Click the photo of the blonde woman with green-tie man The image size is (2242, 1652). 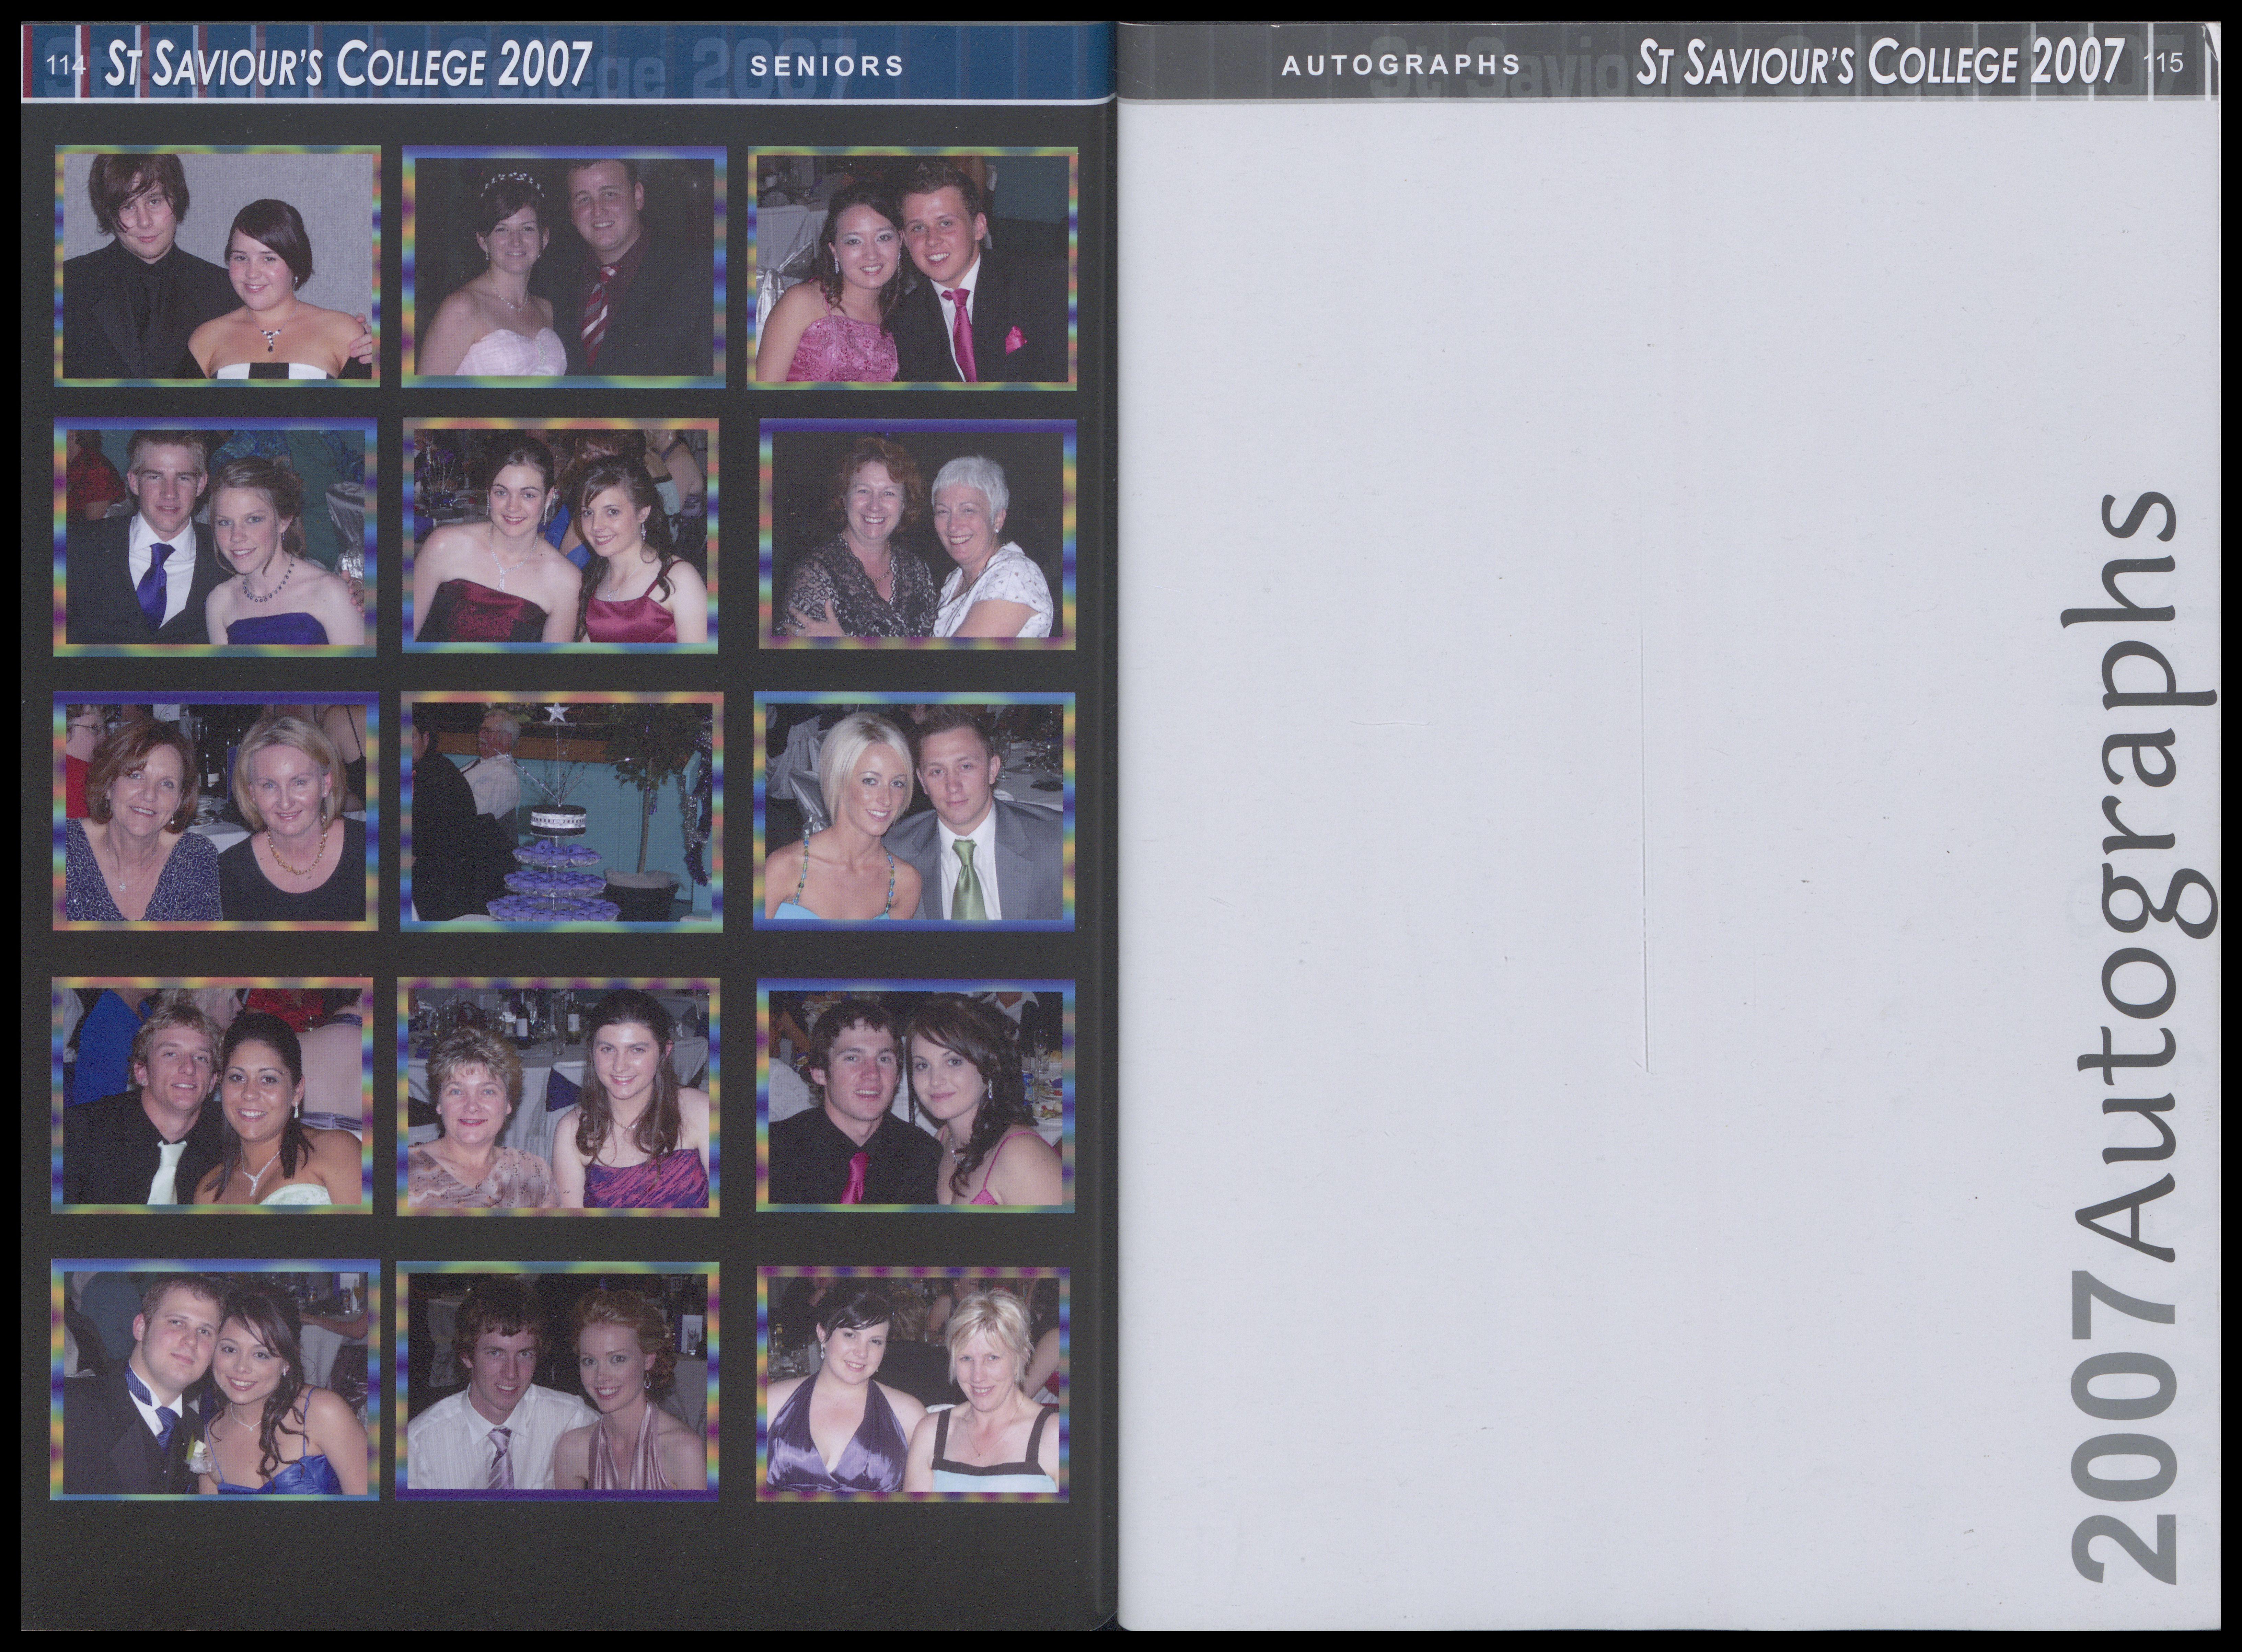tap(915, 811)
